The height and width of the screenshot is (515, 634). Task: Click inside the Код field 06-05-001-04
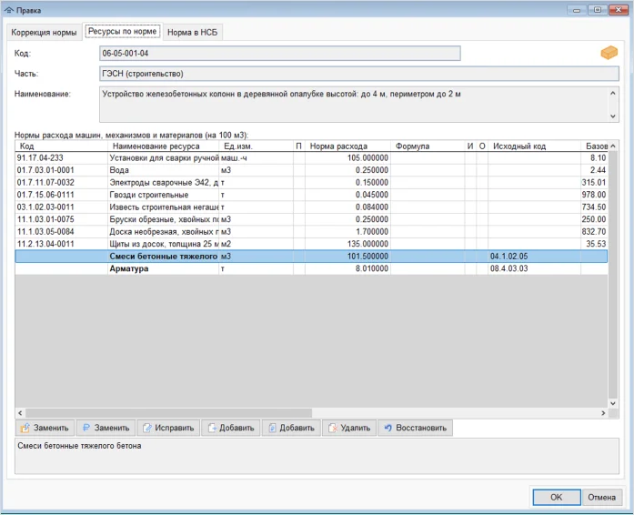click(279, 54)
